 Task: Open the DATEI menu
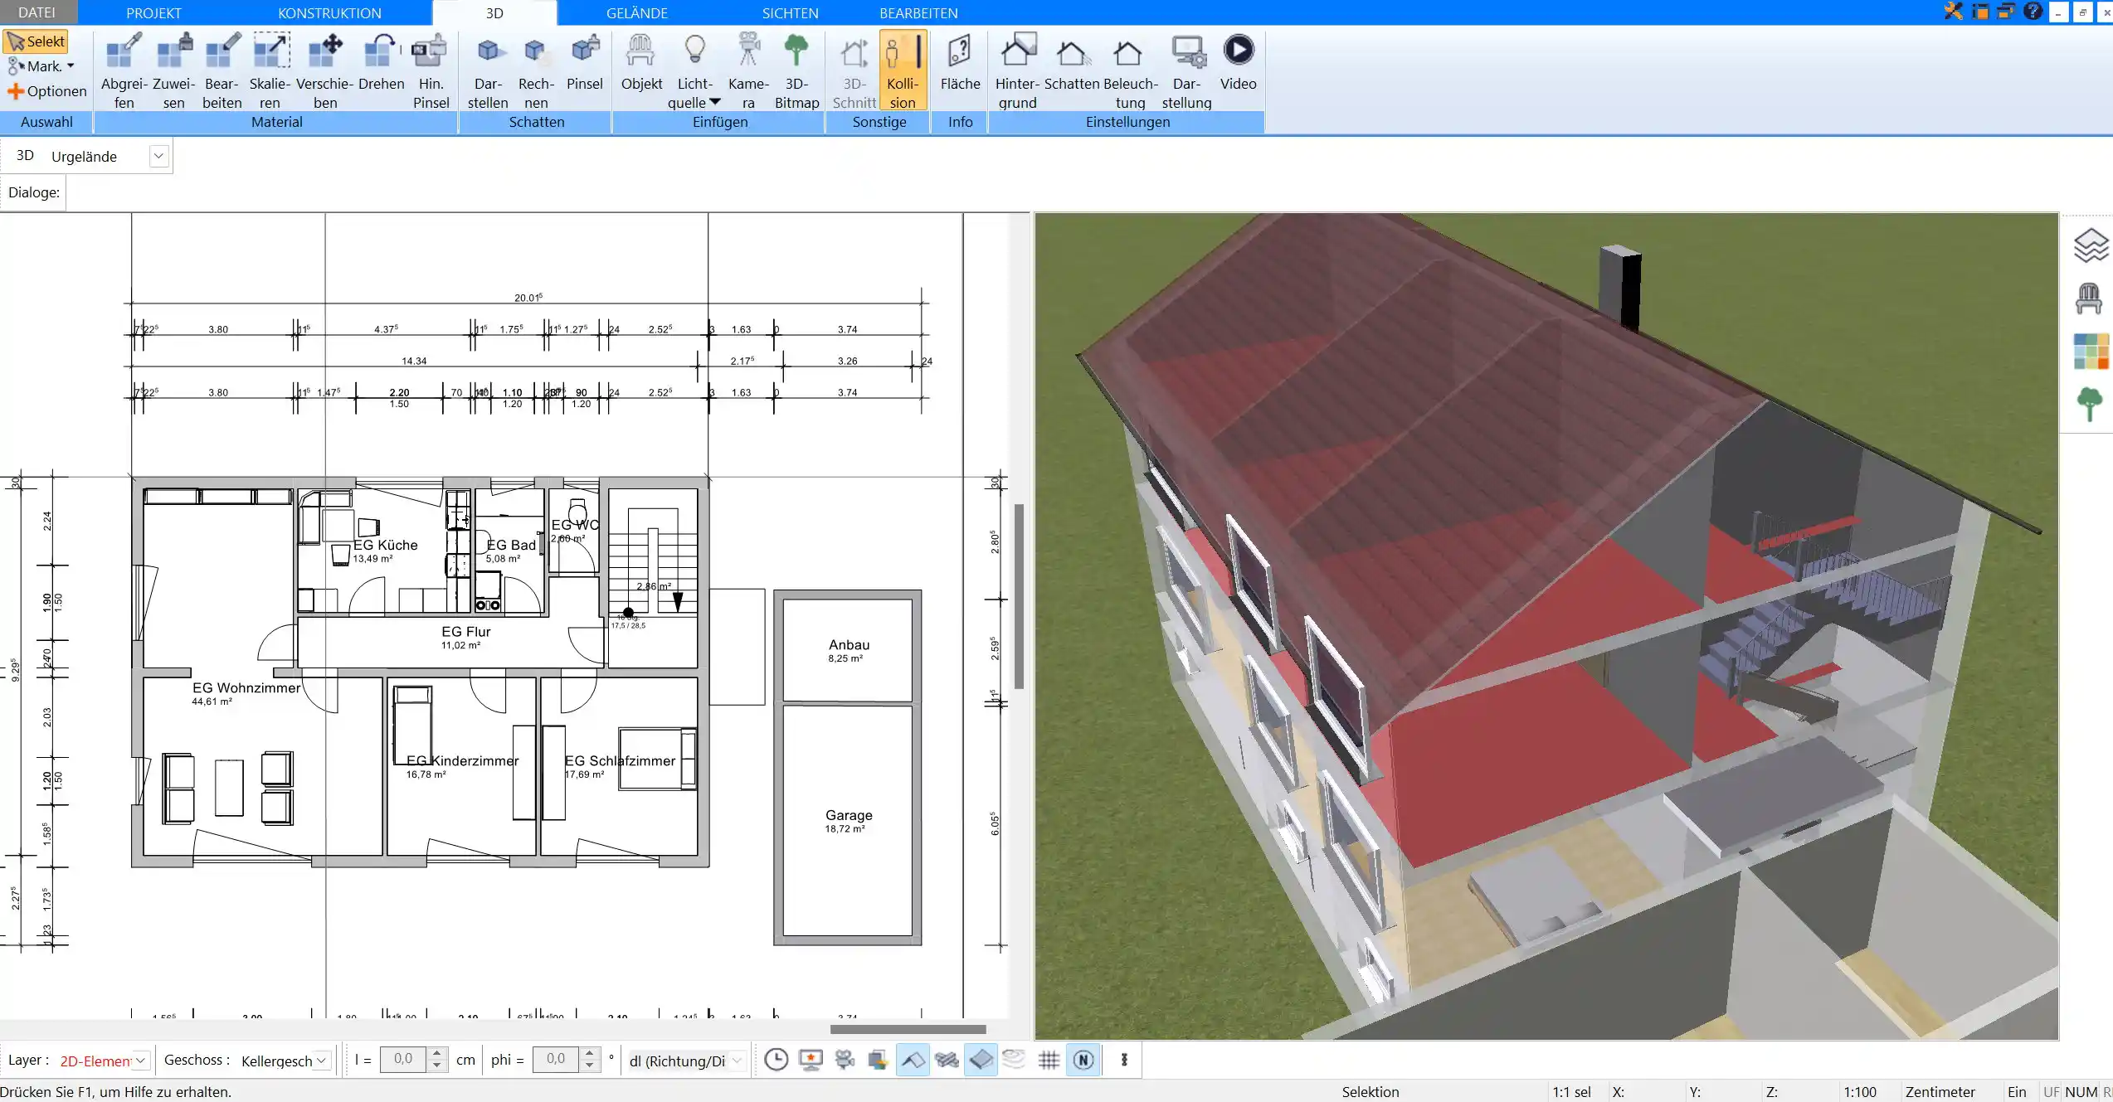pyautogui.click(x=37, y=12)
